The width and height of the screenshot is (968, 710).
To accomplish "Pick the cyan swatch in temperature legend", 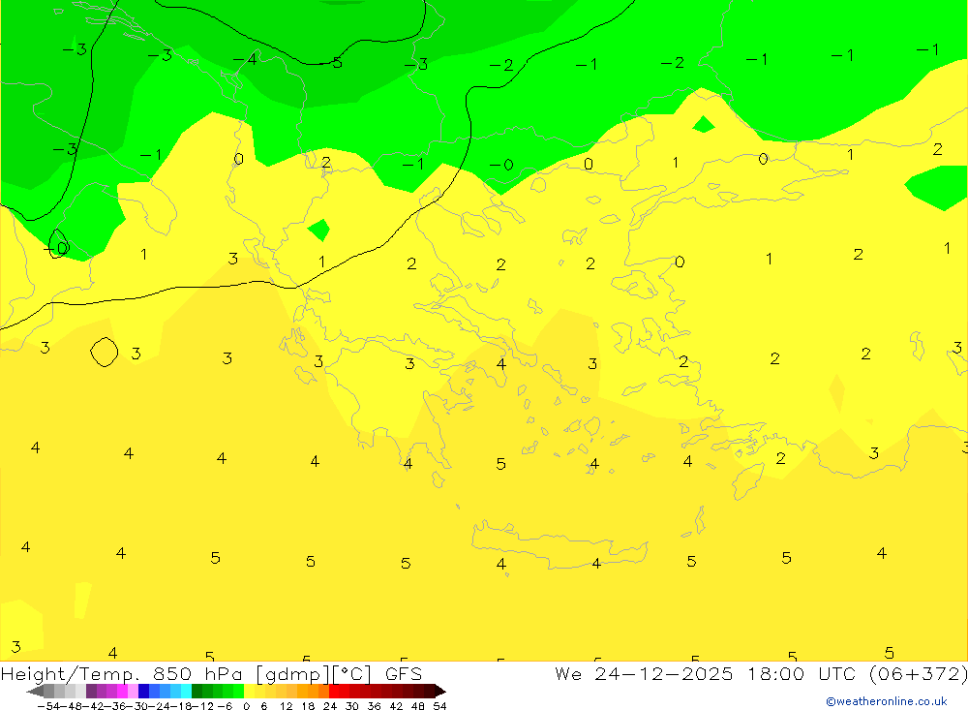I will pos(187,691).
